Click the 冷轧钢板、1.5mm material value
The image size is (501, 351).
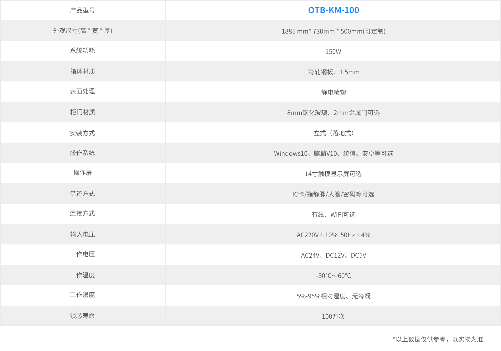(x=333, y=72)
